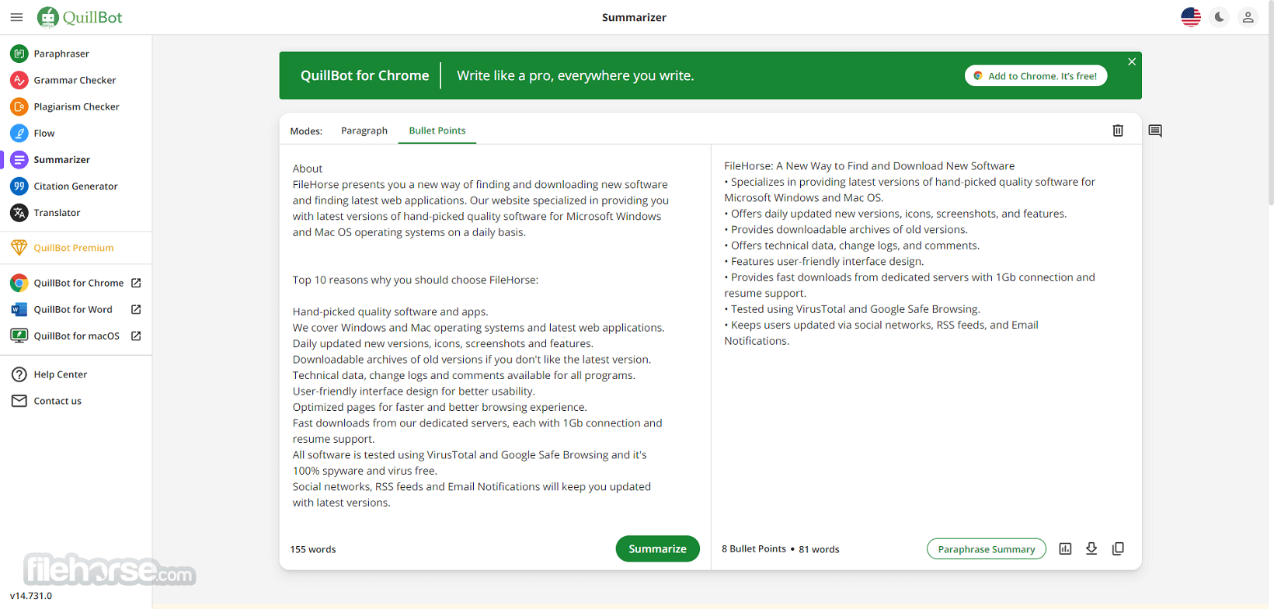1274x609 pixels.
Task: Click the 81 words summary count
Action: [819, 549]
